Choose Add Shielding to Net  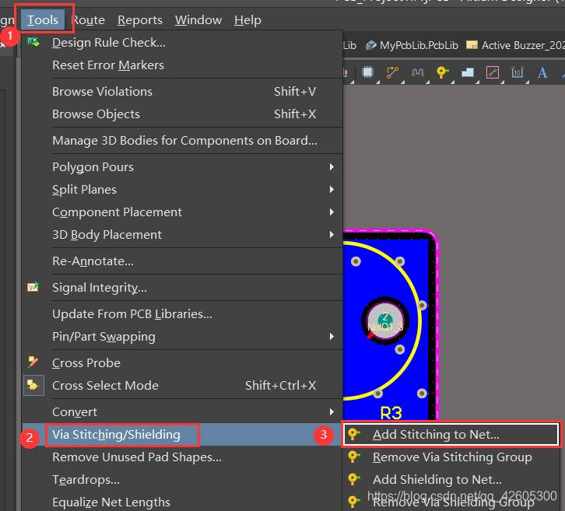coord(453,480)
